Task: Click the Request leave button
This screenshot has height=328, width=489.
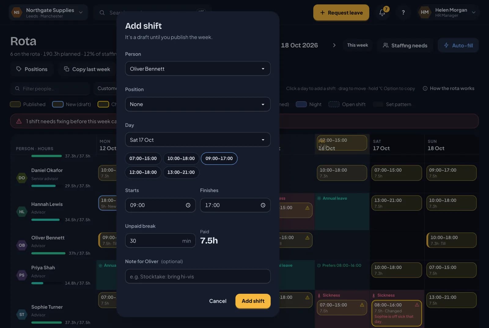Action: point(341,13)
